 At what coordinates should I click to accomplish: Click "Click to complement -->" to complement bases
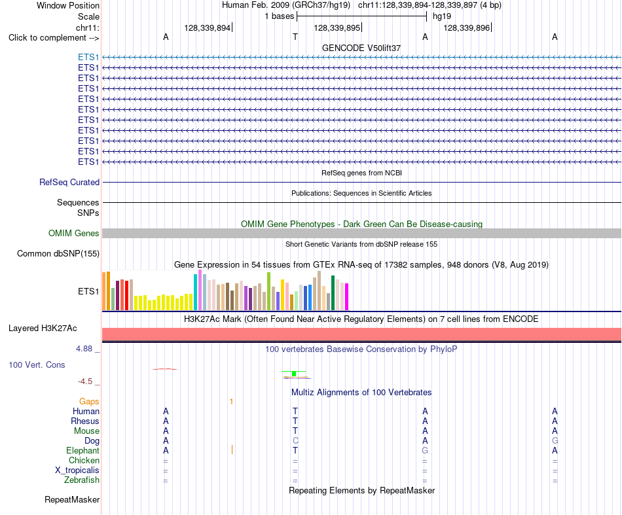(54, 38)
